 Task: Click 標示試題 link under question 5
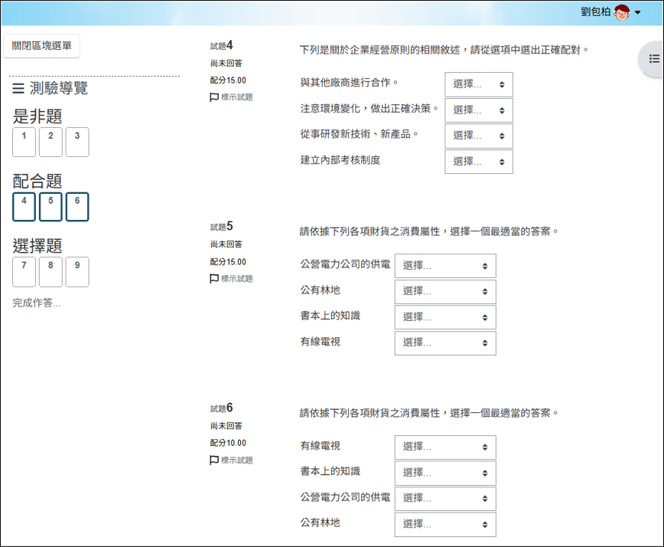[x=236, y=279]
